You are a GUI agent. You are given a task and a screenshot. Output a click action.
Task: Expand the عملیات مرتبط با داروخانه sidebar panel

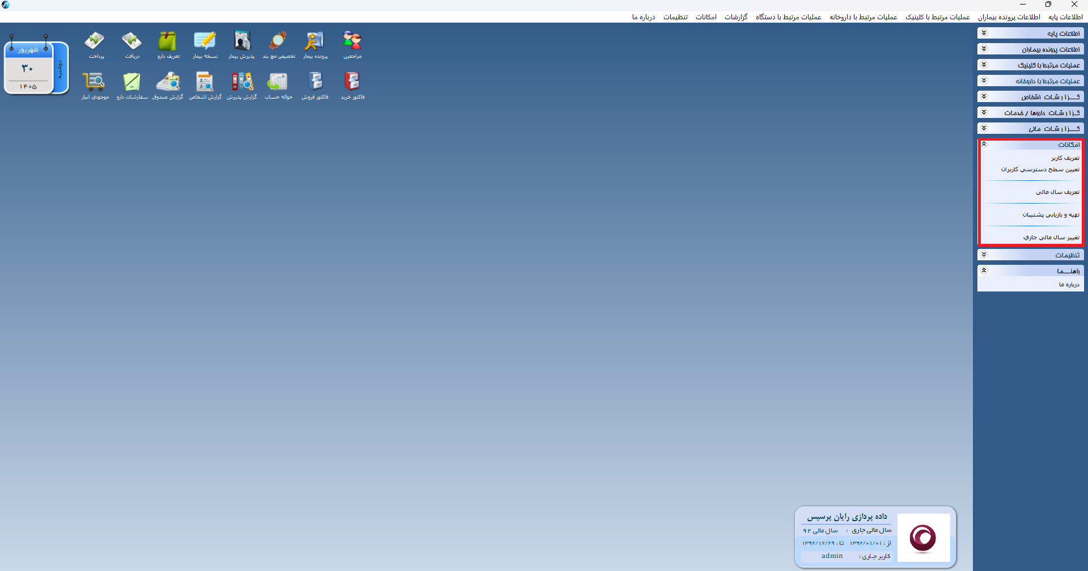tap(1031, 81)
